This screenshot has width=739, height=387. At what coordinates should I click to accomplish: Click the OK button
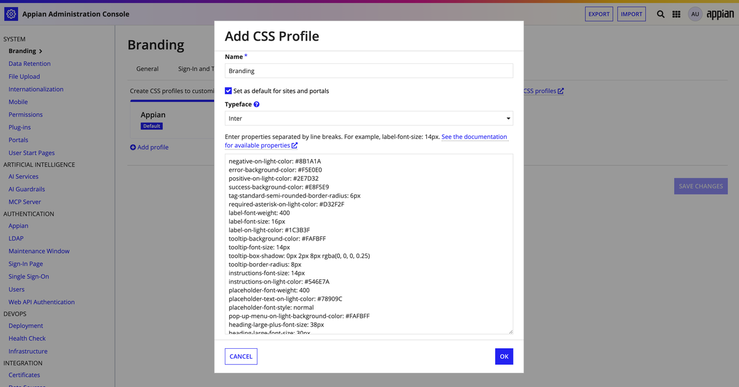coord(504,356)
